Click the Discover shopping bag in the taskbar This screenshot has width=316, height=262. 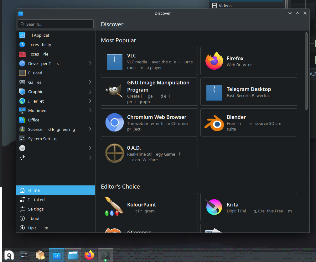tap(57, 255)
